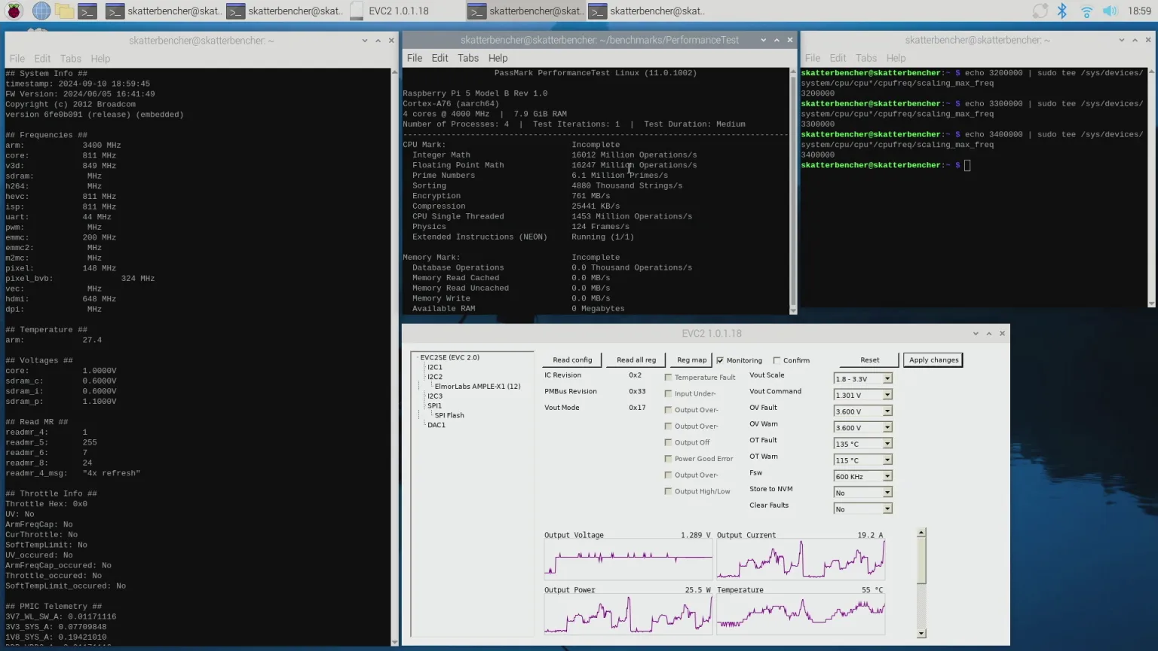Click the 'Throttle Hex: 0x0' line
The height and width of the screenshot is (651, 1158).
point(47,504)
